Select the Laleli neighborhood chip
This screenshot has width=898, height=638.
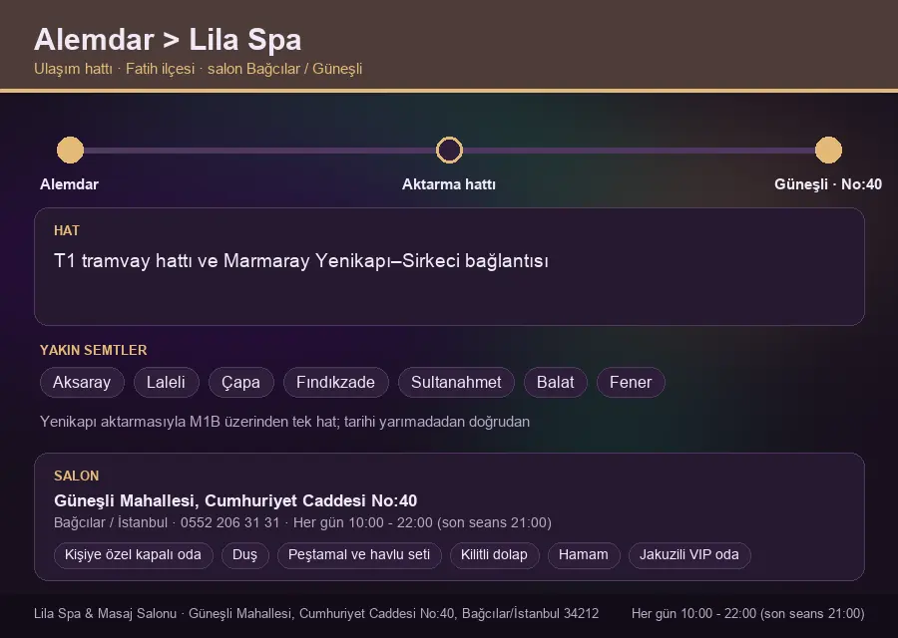166,382
